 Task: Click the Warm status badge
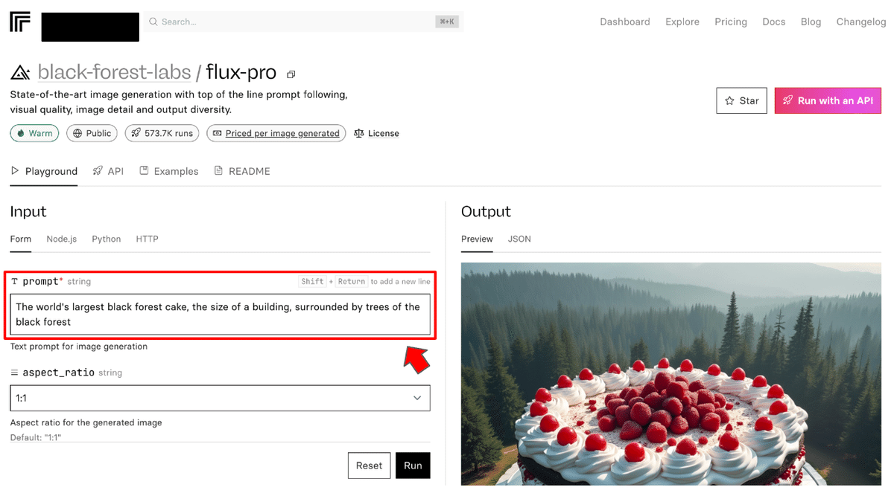(x=34, y=133)
